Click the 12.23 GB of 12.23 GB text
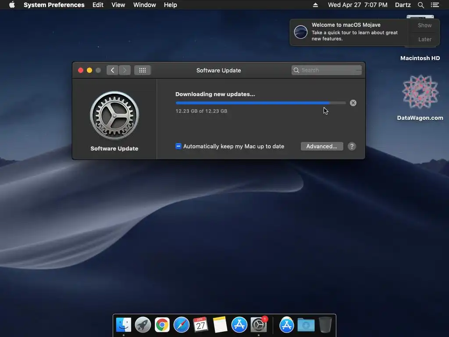The image size is (449, 337). [201, 111]
